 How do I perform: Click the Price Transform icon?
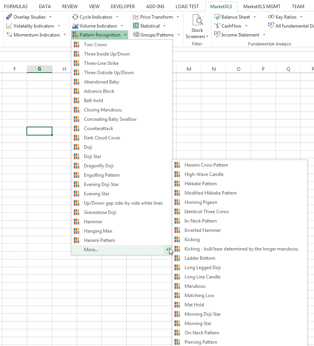(x=136, y=17)
